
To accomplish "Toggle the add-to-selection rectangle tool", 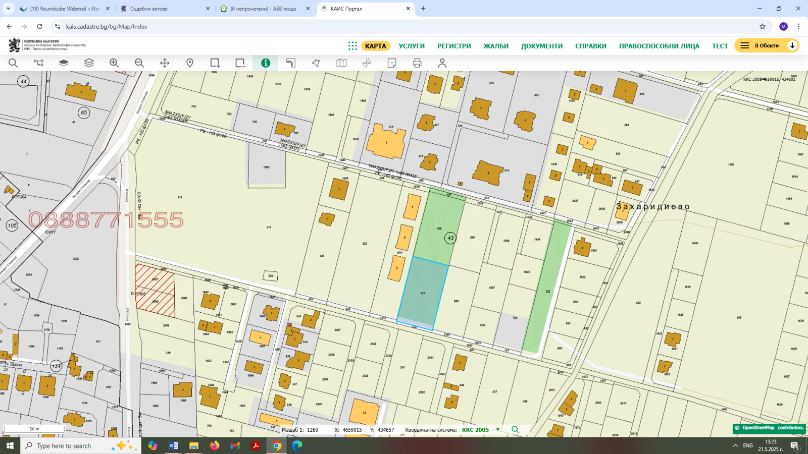I will [215, 63].
